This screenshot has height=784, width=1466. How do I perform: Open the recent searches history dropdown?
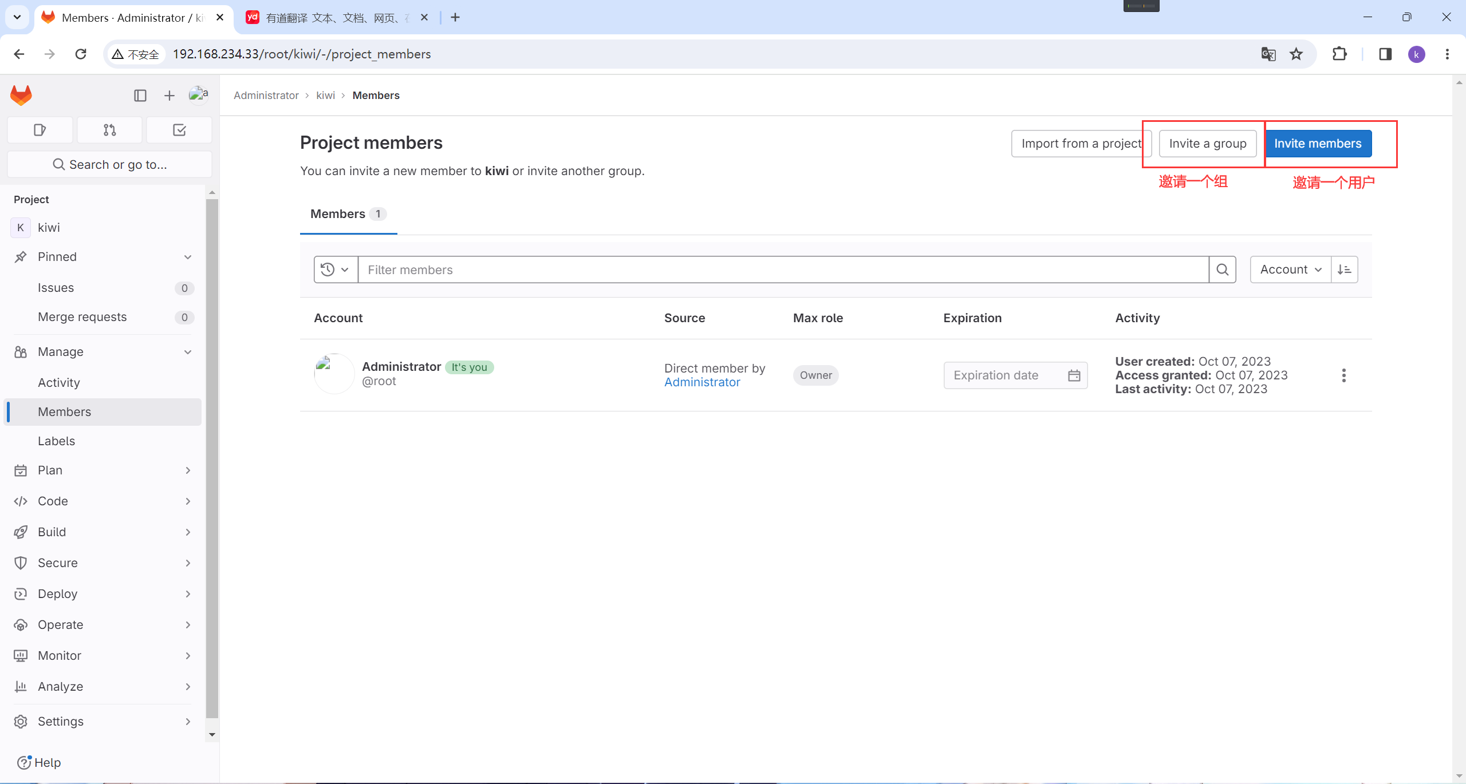pyautogui.click(x=335, y=270)
